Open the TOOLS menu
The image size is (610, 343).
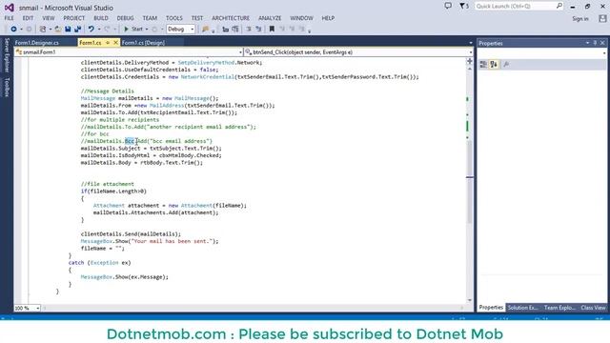coord(173,18)
